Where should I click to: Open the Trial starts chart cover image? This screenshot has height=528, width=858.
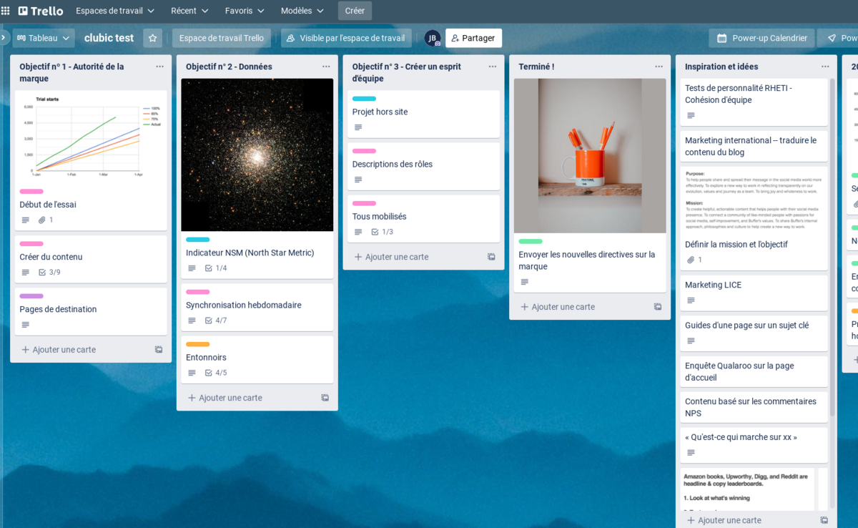tap(91, 137)
